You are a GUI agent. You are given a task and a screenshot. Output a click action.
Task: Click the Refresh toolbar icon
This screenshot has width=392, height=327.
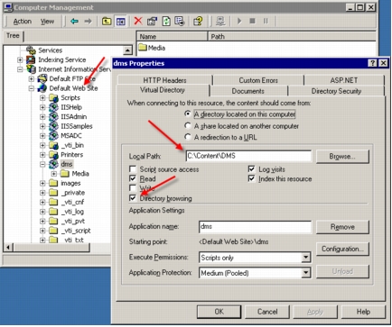[166, 21]
